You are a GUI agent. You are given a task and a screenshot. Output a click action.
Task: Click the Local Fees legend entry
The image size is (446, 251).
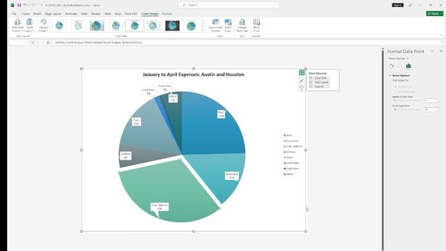[x=291, y=163]
